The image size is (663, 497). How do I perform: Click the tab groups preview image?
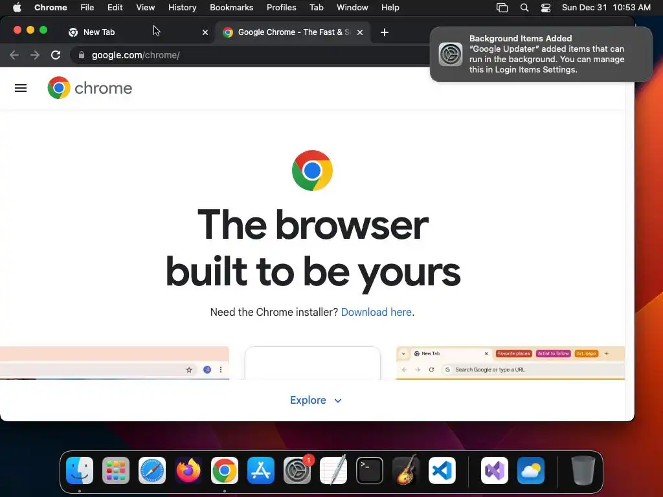[510, 363]
